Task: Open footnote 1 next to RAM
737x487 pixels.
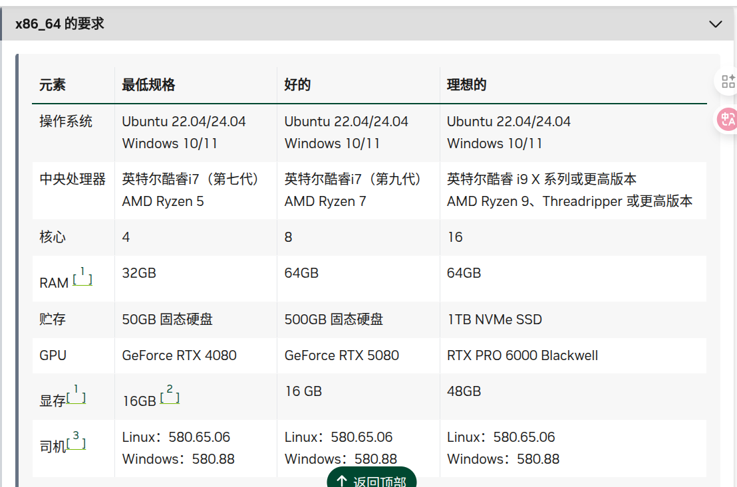Action: [x=81, y=274]
